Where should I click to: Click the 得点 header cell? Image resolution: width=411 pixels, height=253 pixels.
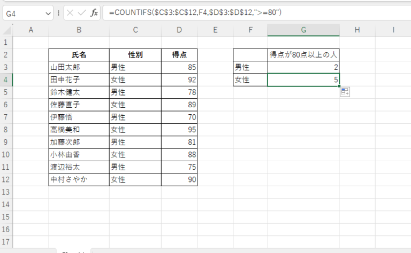coord(179,54)
